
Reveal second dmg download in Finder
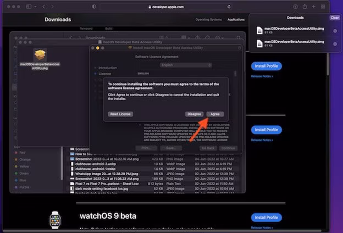click(335, 44)
